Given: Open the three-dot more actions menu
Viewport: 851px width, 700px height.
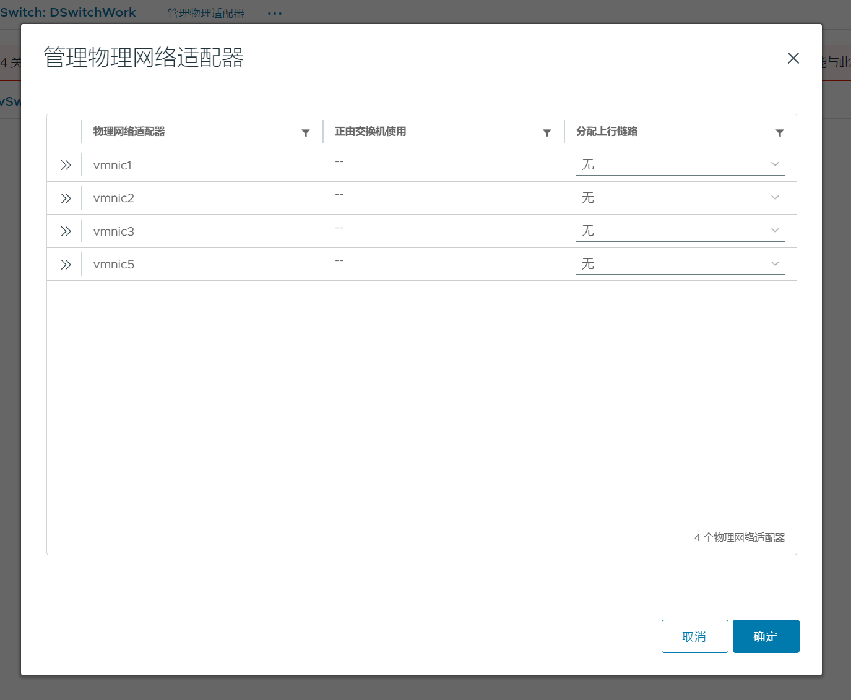Looking at the screenshot, I should point(275,13).
